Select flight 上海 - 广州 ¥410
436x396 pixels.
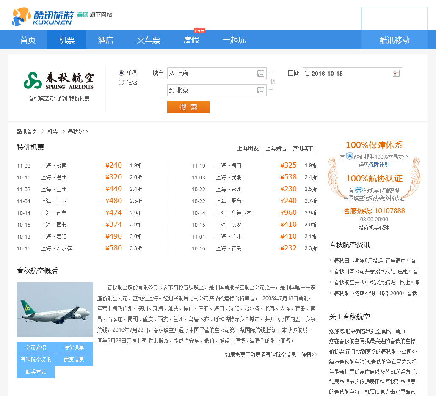click(x=254, y=236)
